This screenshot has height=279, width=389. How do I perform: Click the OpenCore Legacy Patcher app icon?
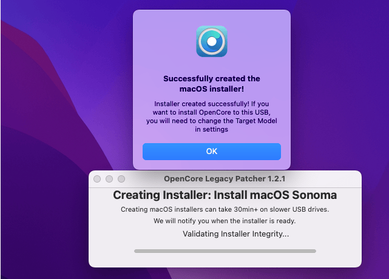tap(211, 41)
